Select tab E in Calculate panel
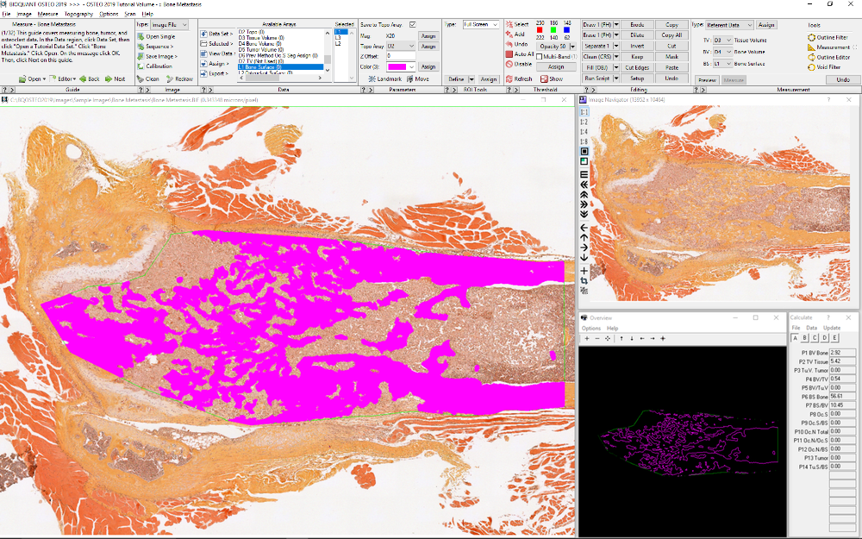 pos(834,338)
